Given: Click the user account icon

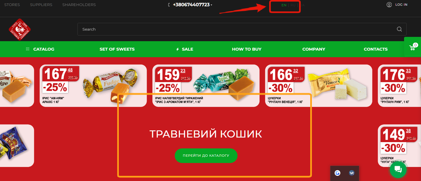Looking at the screenshot, I should pyautogui.click(x=389, y=5).
